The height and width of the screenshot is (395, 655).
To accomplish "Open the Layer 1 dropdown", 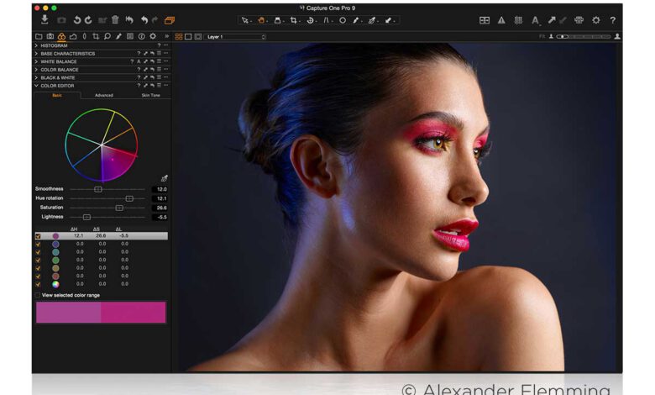I will point(236,37).
